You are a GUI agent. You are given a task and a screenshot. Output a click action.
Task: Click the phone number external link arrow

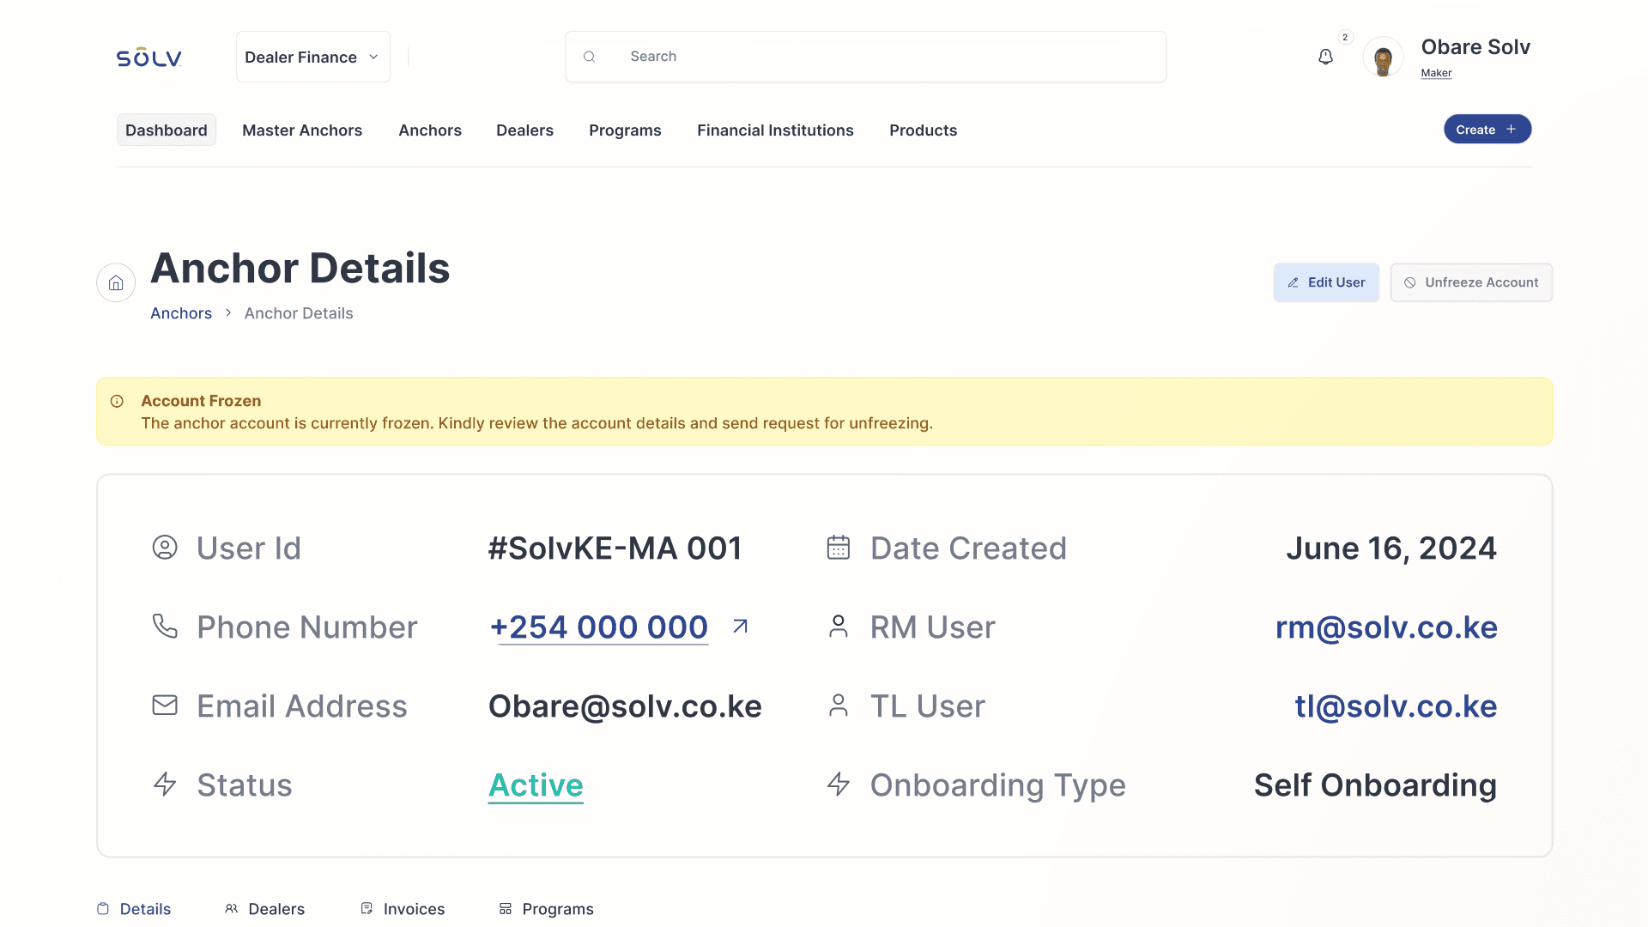pyautogui.click(x=740, y=627)
